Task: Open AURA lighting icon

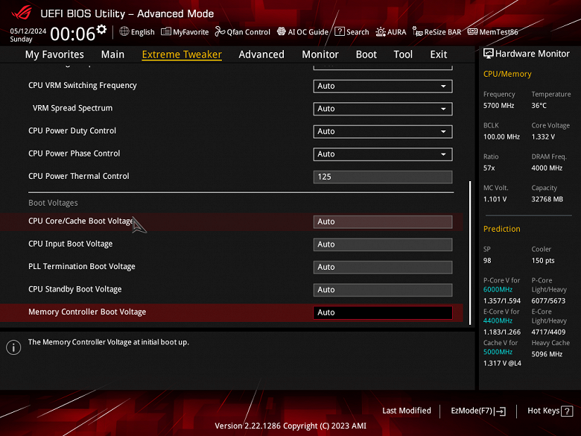Action: pyautogui.click(x=381, y=32)
